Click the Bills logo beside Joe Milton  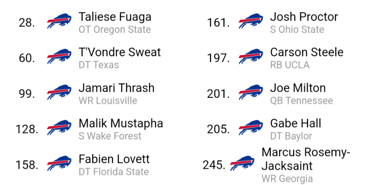click(x=251, y=92)
